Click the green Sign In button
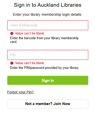 point(48,80)
